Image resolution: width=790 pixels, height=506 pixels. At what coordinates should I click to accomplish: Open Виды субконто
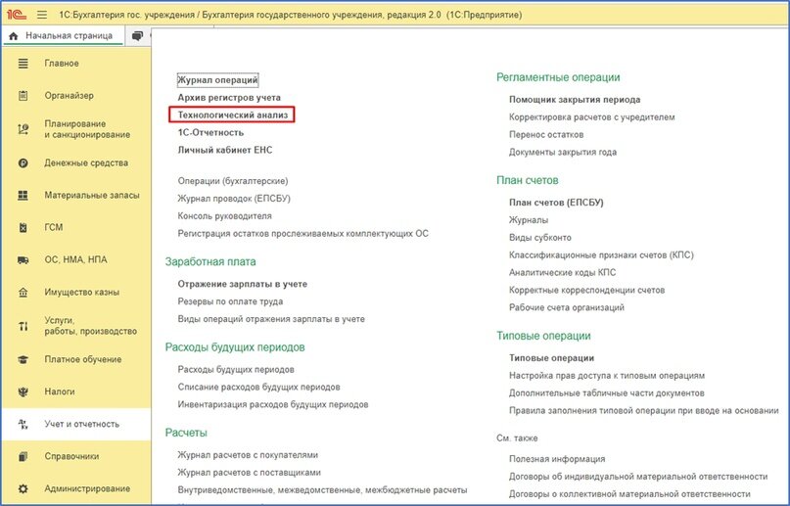tap(540, 238)
